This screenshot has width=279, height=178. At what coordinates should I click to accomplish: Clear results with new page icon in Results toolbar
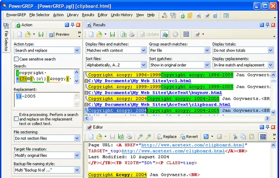coord(91,34)
